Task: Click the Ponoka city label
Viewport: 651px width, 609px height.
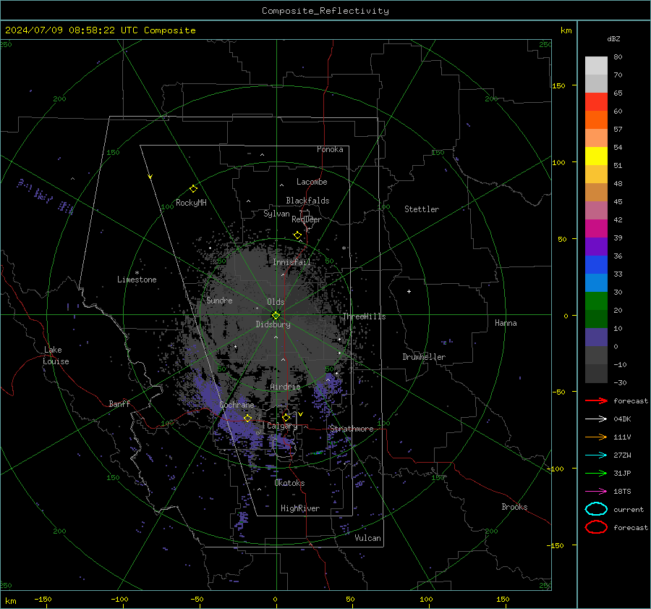Action: pos(330,149)
